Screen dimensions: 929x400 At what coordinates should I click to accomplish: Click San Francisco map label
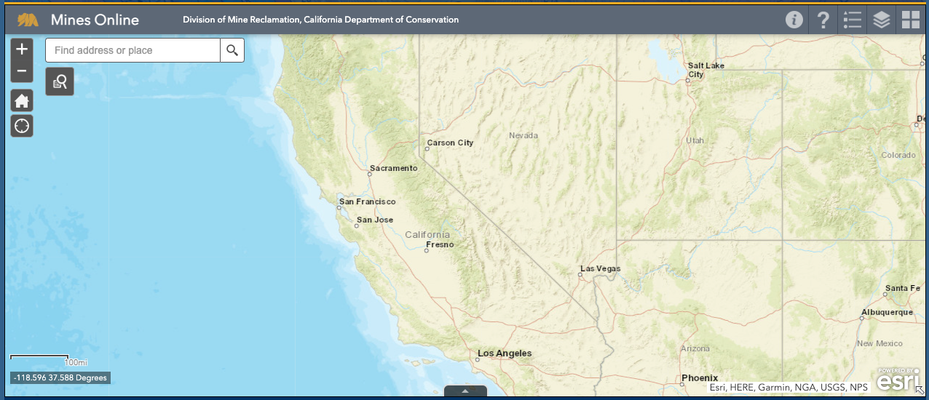tap(367, 201)
